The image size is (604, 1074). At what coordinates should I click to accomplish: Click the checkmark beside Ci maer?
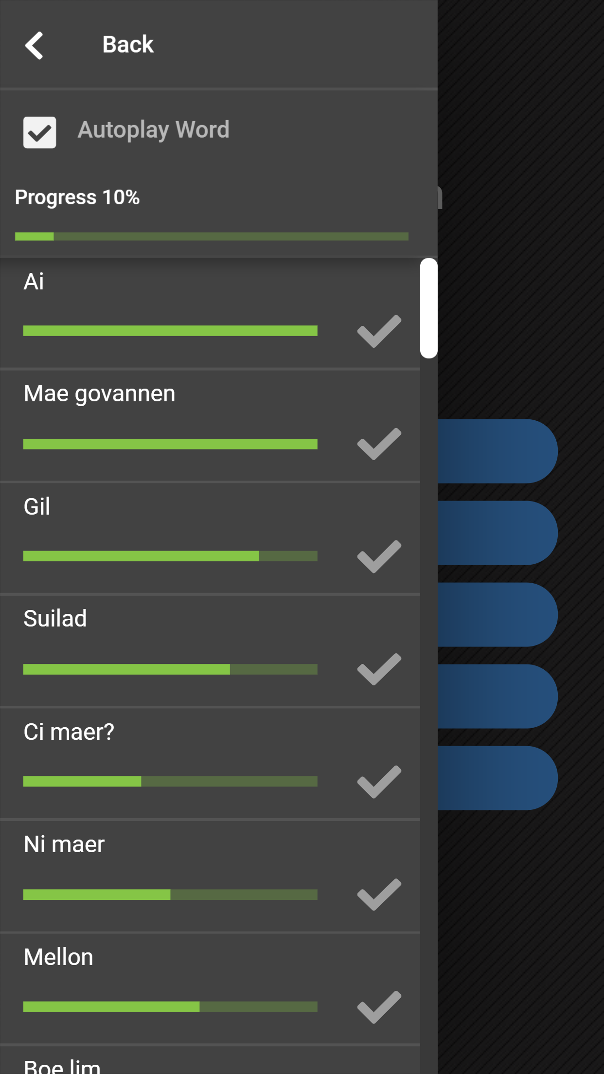379,782
